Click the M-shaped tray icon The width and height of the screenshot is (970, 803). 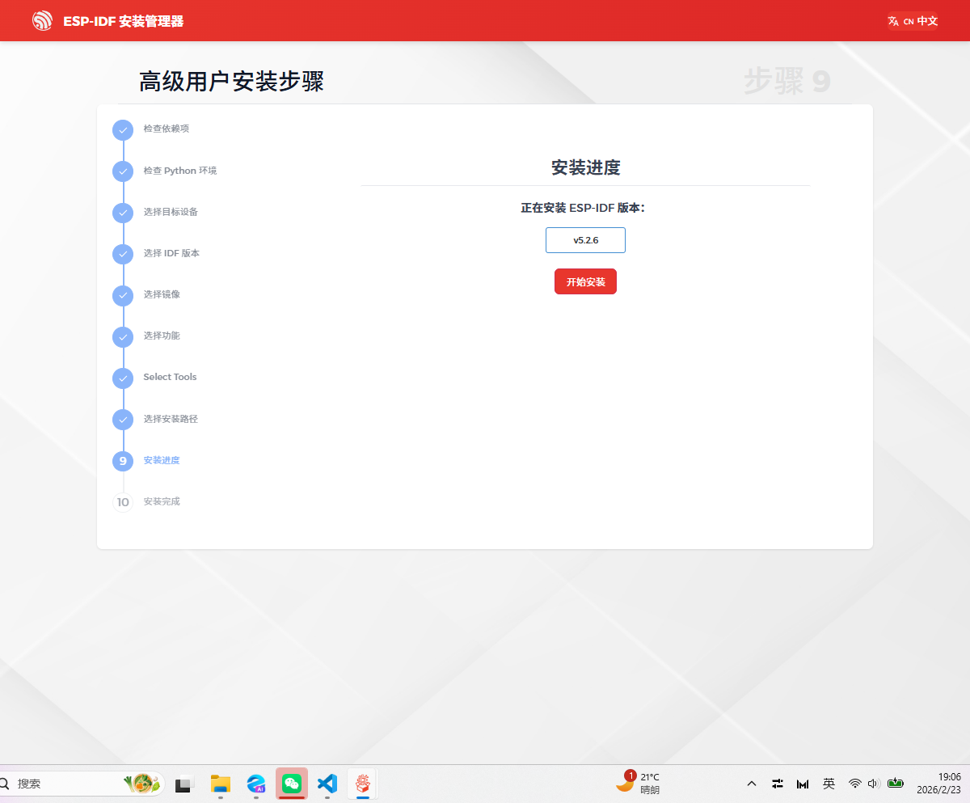[803, 784]
